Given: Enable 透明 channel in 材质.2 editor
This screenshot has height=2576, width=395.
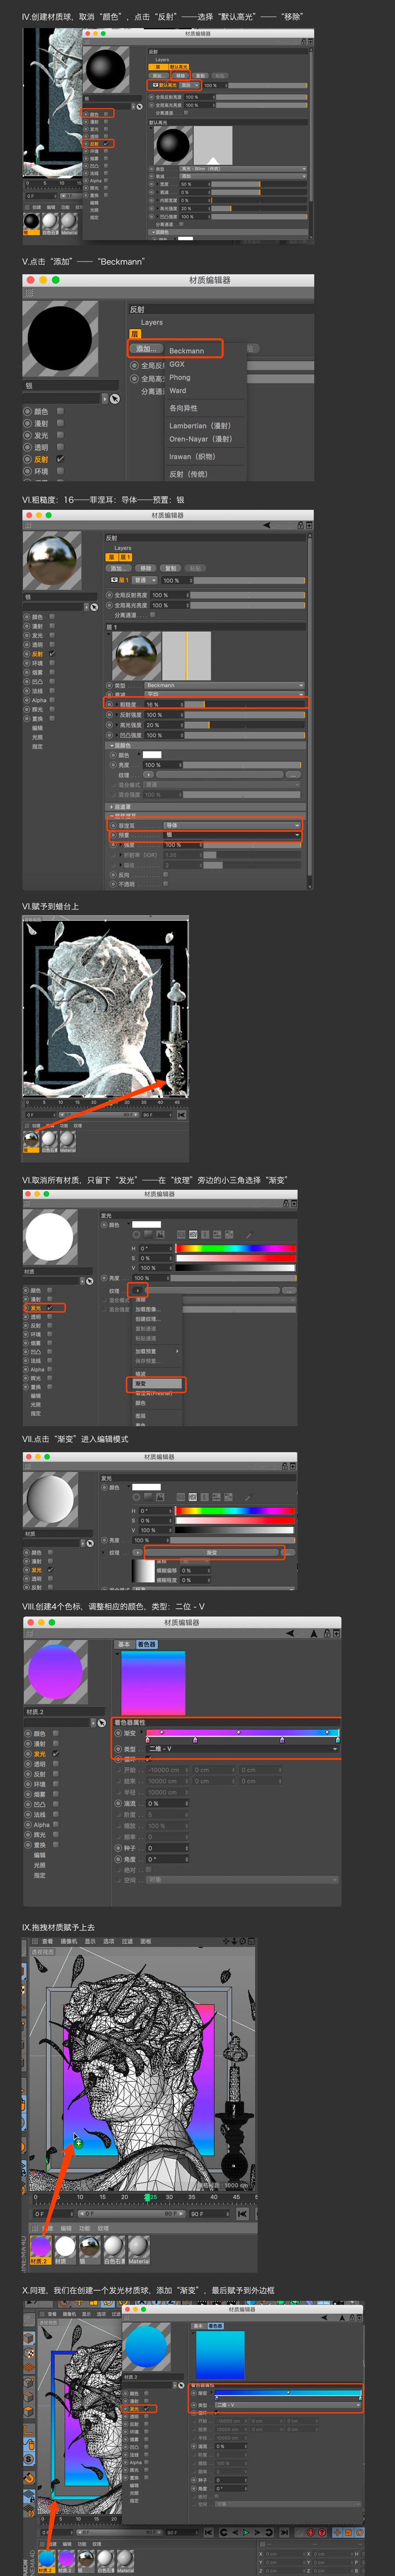Looking at the screenshot, I should coord(56,1764).
